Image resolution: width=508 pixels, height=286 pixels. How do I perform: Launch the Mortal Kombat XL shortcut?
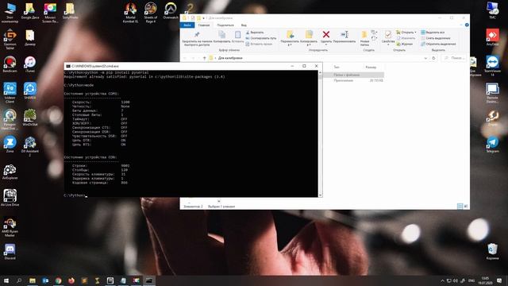click(x=130, y=13)
